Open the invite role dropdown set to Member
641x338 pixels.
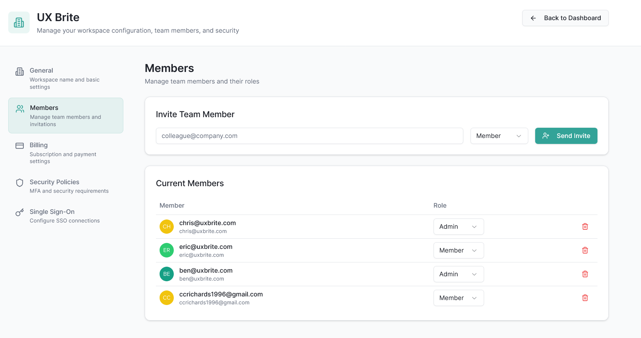pos(499,136)
